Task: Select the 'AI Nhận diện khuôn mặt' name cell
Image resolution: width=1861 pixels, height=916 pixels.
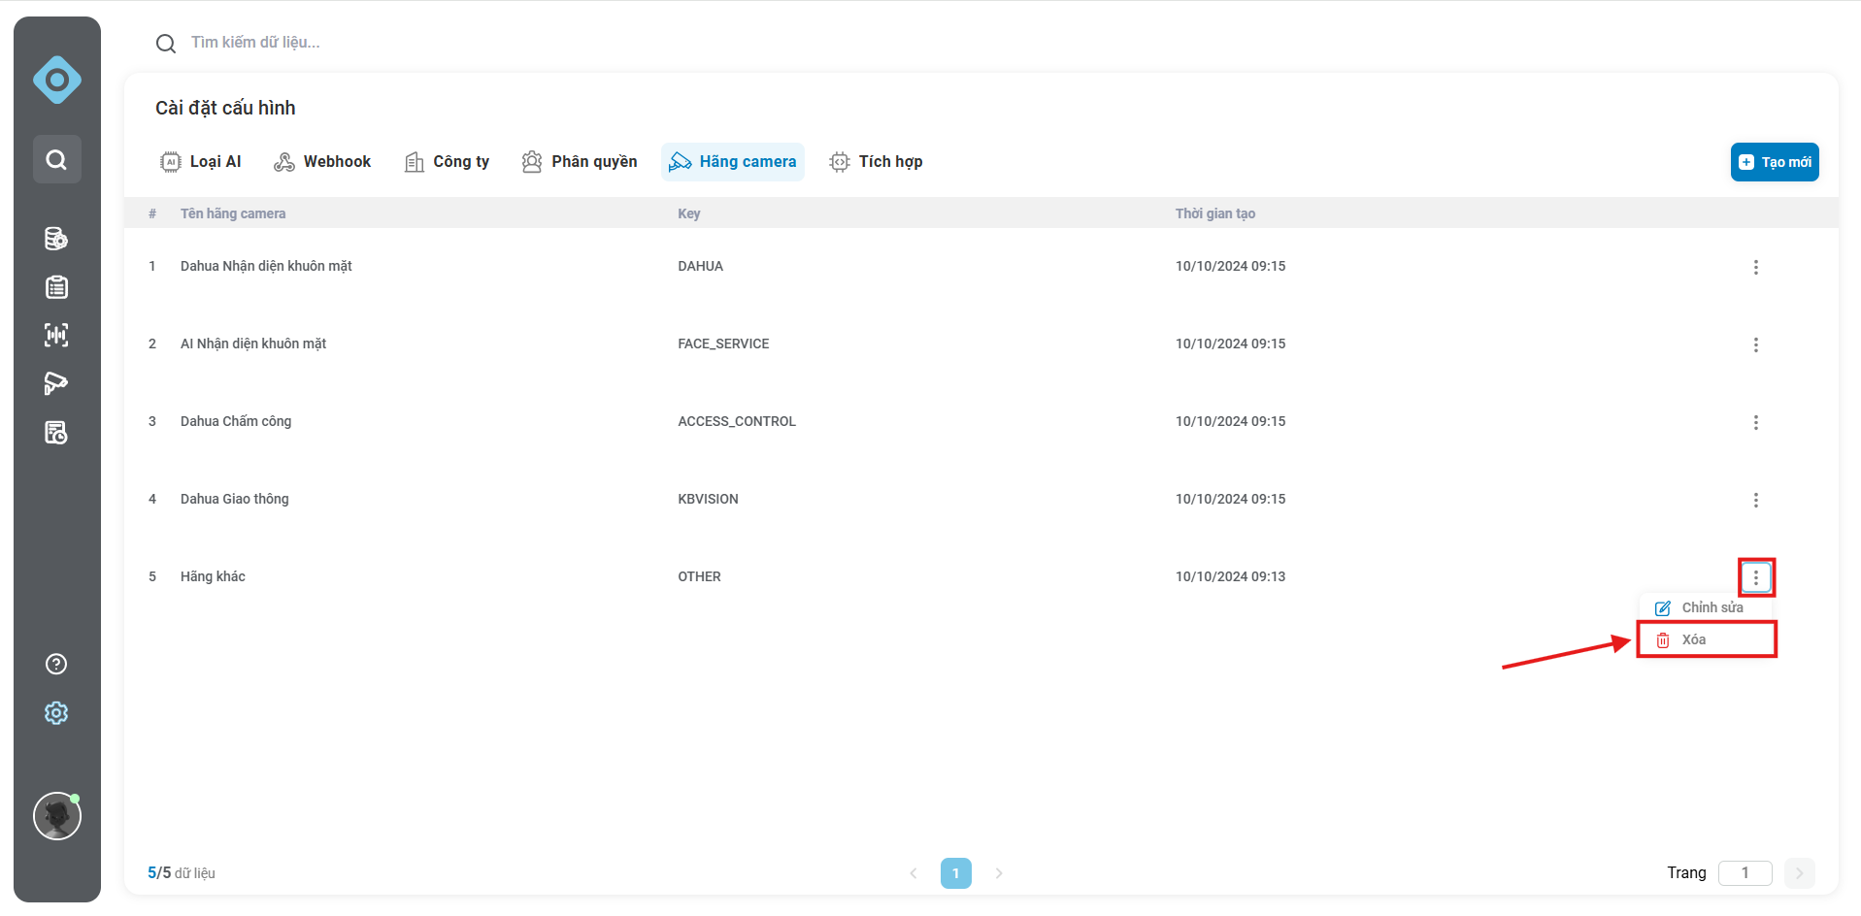Action: click(253, 343)
